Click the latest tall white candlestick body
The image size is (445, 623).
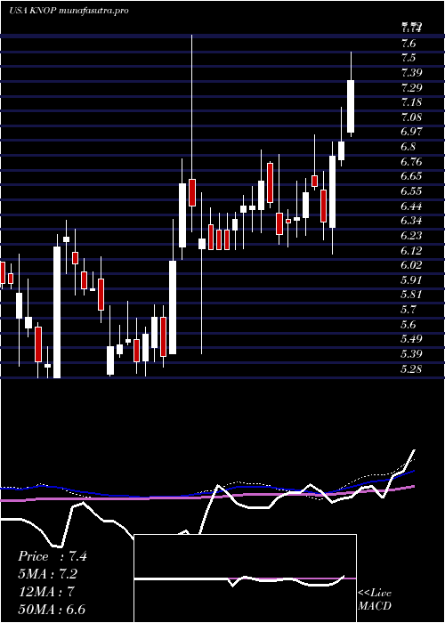point(351,107)
